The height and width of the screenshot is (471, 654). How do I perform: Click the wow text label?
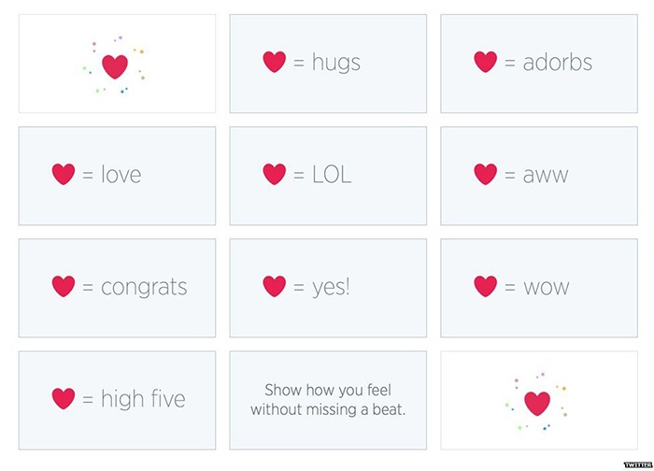click(546, 288)
